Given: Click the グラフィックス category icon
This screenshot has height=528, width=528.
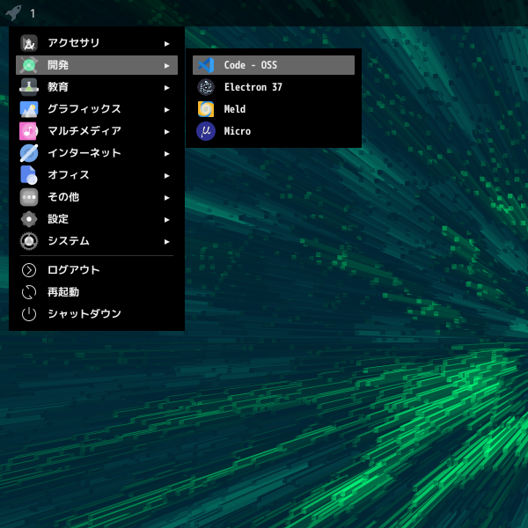Looking at the screenshot, I should pyautogui.click(x=29, y=109).
